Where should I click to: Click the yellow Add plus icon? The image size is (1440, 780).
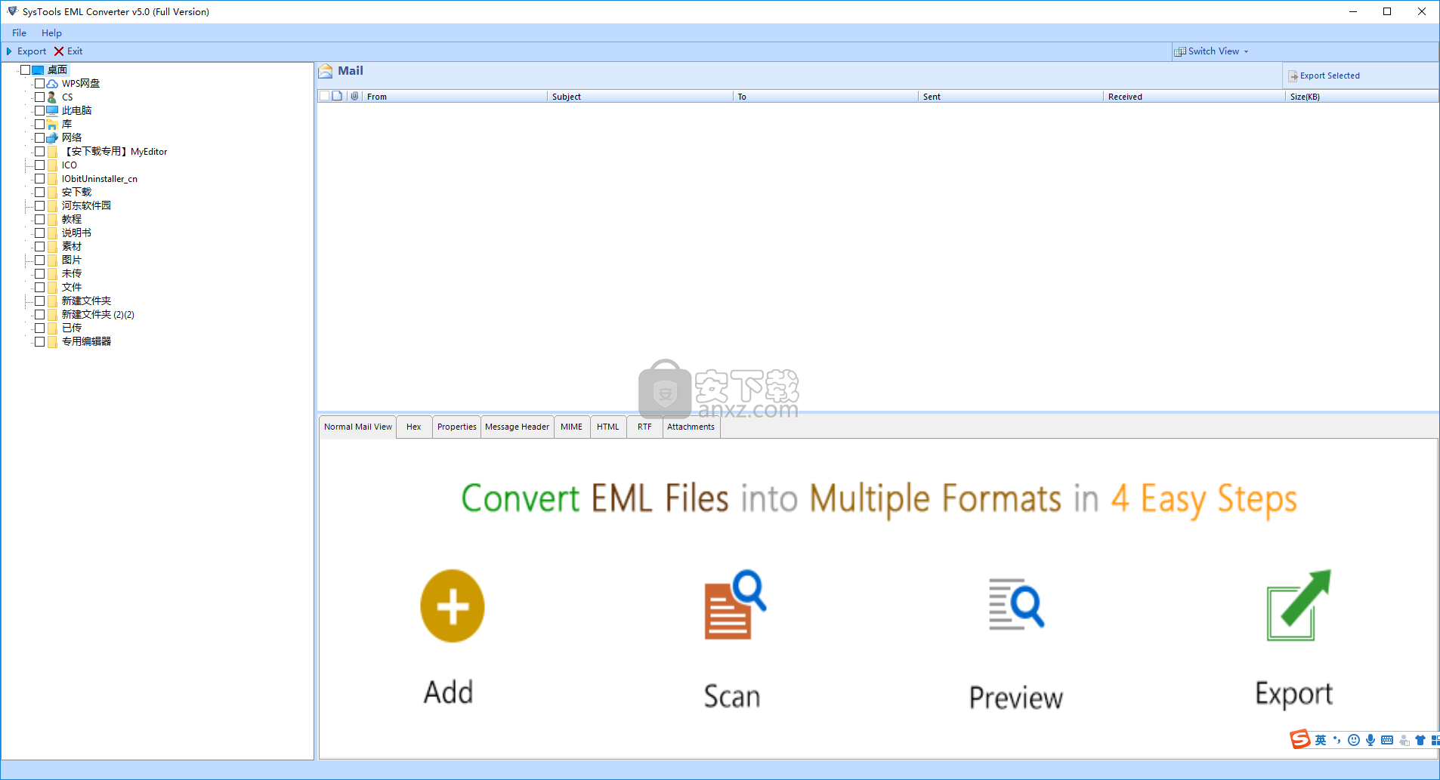pyautogui.click(x=453, y=606)
